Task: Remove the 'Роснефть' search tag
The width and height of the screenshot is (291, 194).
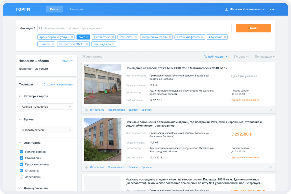Action: click(x=136, y=37)
